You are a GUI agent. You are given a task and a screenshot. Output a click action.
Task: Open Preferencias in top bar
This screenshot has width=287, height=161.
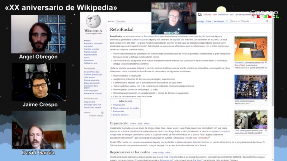[x=223, y=15]
